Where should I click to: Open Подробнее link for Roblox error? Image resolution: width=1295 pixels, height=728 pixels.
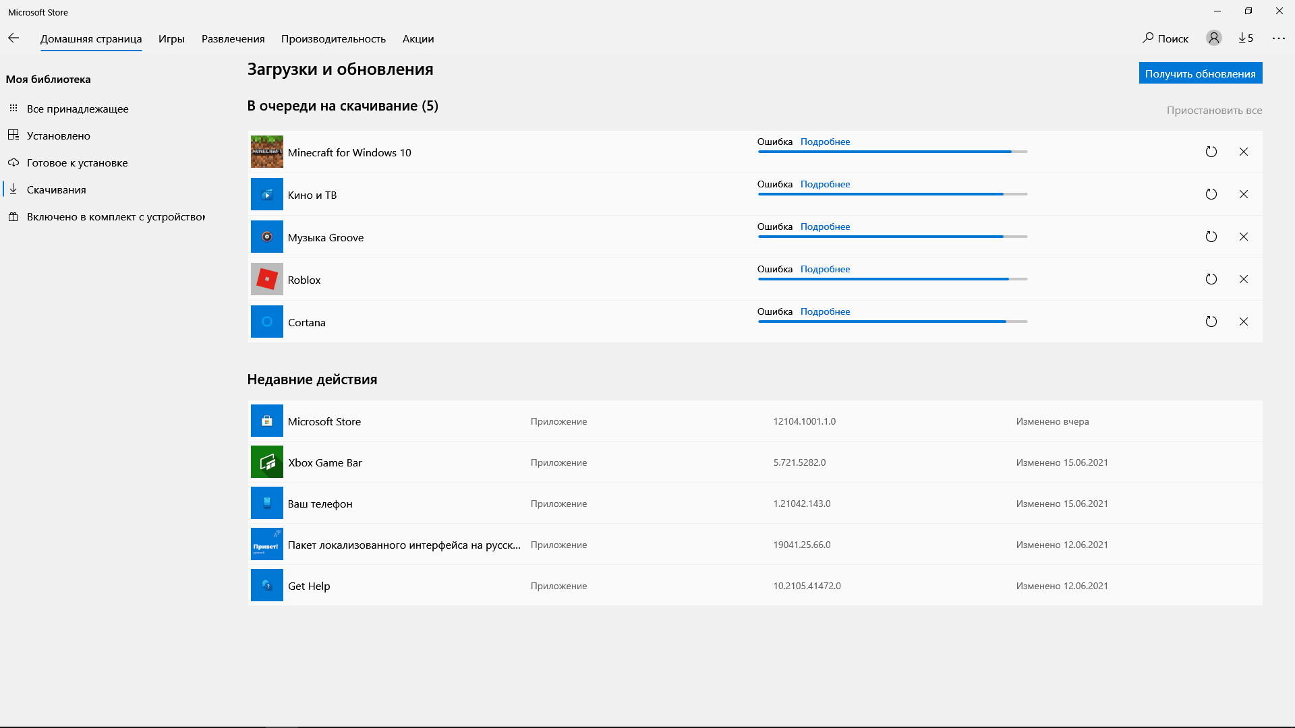825,269
